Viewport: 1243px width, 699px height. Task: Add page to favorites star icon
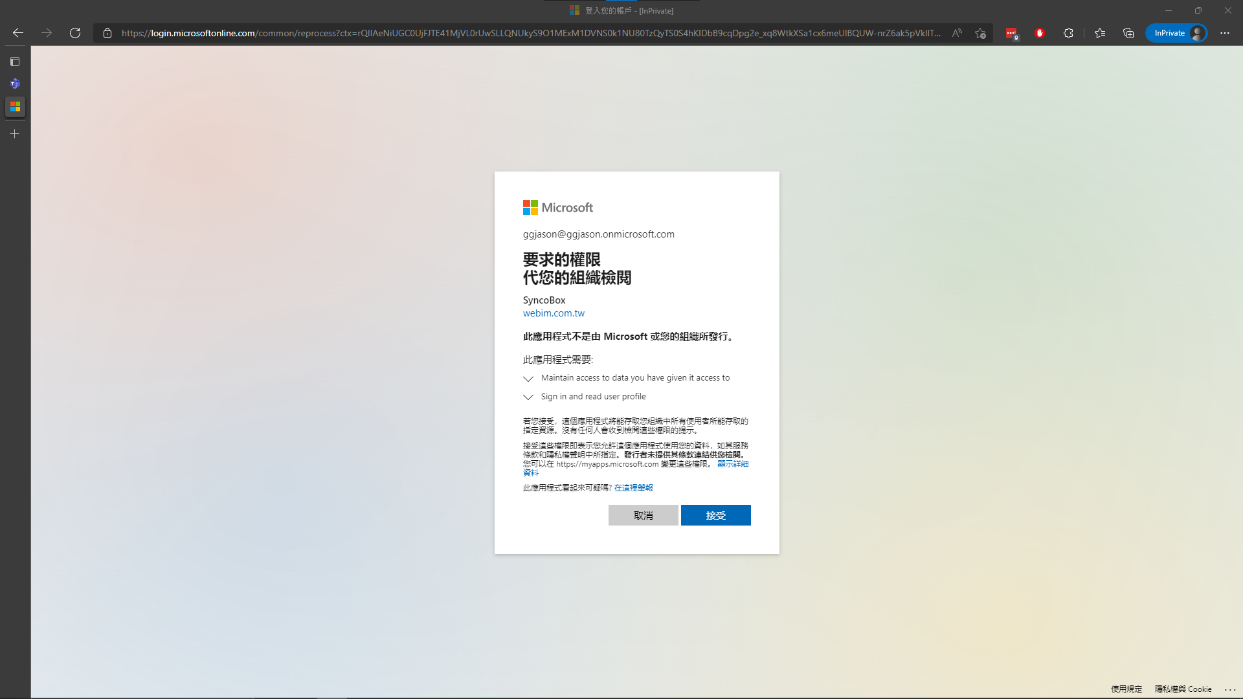point(980,33)
